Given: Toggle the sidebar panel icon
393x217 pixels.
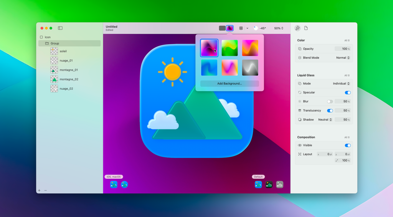Looking at the screenshot, I should pos(60,28).
